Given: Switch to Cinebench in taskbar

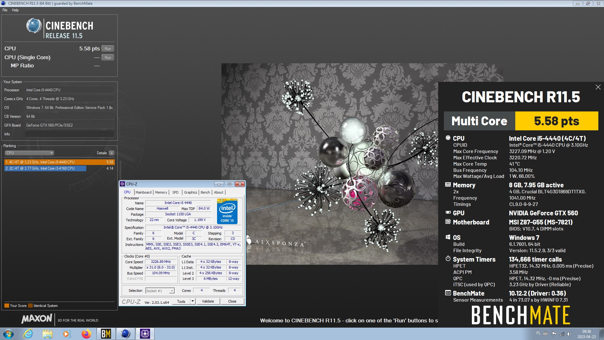Looking at the screenshot, I should point(126,334).
